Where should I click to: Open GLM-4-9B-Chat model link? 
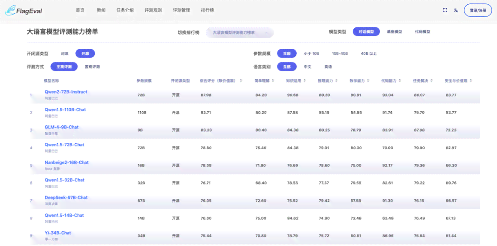click(x=61, y=127)
